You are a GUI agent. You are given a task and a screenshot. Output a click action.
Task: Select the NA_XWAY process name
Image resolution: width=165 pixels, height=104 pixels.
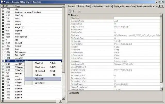(20, 55)
